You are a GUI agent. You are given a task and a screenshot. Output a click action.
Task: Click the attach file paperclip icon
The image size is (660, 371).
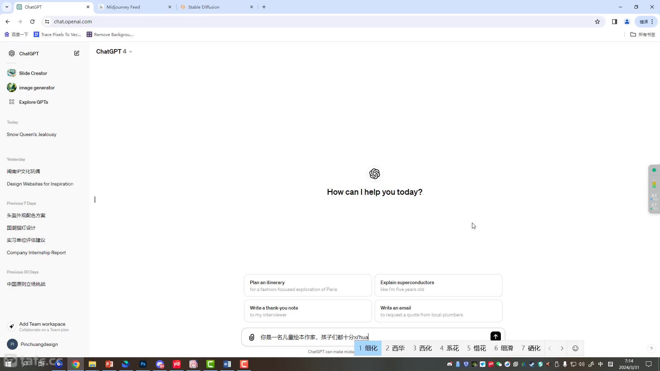pos(252,337)
